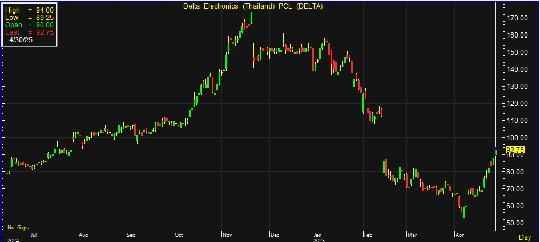Click the Mar label on time axis
This screenshot has height=242, width=540.
click(412, 235)
